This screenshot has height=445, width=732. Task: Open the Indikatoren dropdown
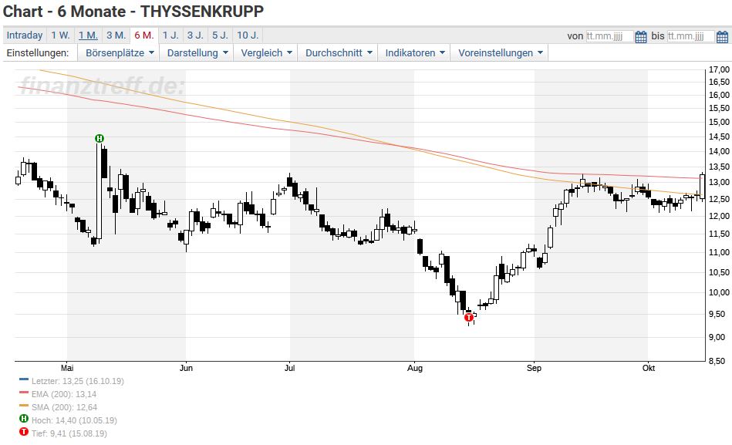point(414,52)
